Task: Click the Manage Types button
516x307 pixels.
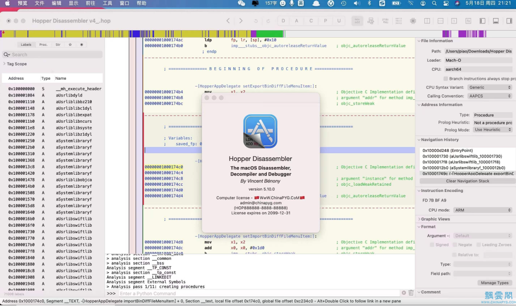Action: pyautogui.click(x=494, y=283)
